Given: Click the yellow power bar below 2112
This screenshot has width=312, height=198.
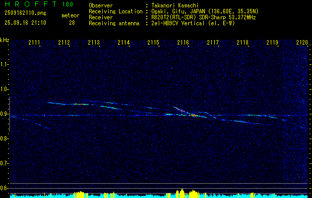Looking at the screenshot, I should coord(79,195).
